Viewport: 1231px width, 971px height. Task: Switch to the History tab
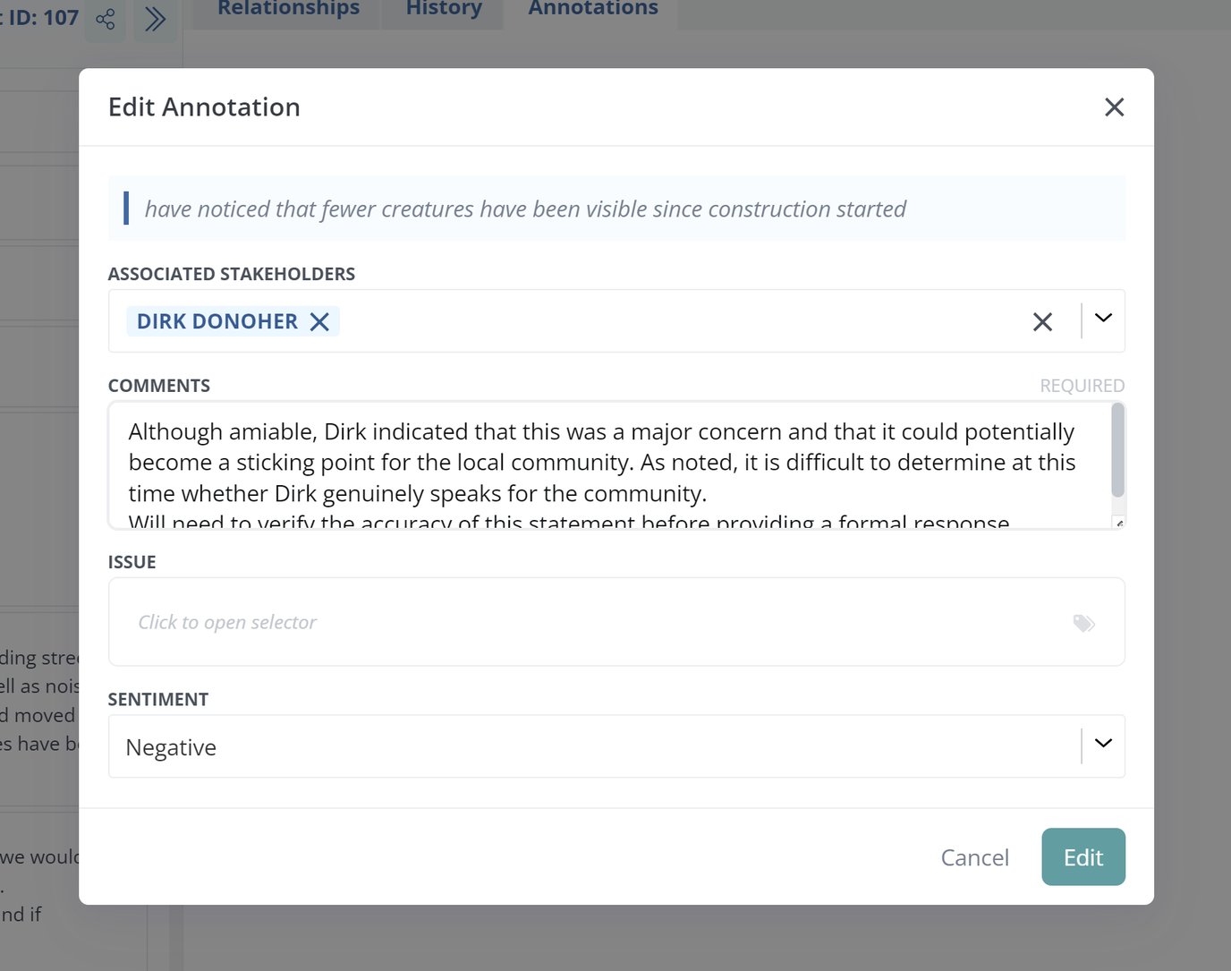(x=443, y=9)
